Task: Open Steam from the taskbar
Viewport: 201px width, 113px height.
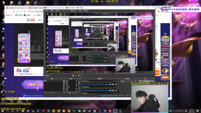Action: click(x=89, y=111)
